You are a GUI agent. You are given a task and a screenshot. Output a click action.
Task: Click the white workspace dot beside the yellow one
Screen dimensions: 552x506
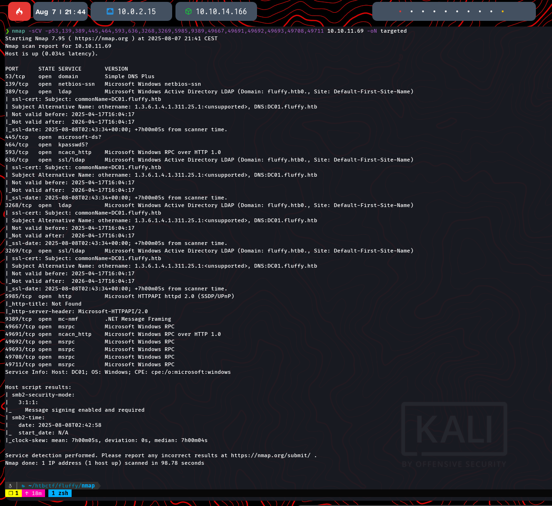click(x=491, y=11)
